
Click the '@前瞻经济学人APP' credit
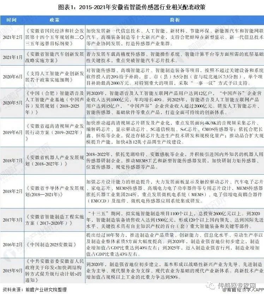point(243,290)
